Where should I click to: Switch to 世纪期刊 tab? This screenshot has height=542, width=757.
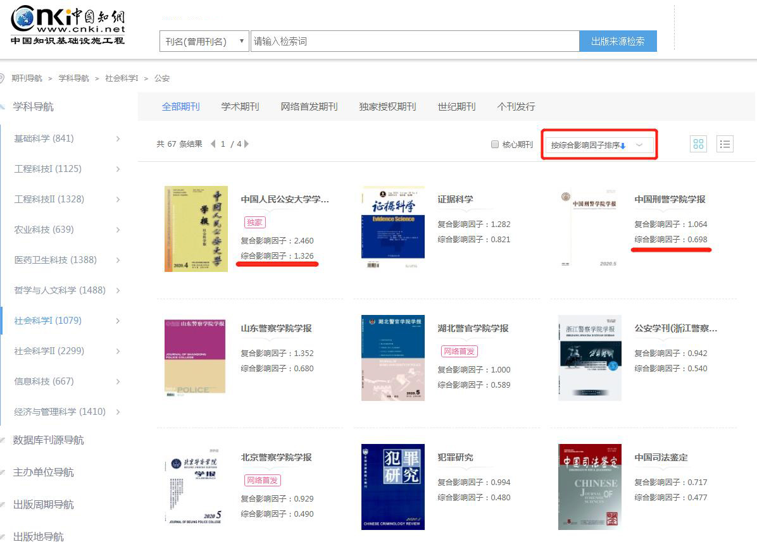coord(457,107)
